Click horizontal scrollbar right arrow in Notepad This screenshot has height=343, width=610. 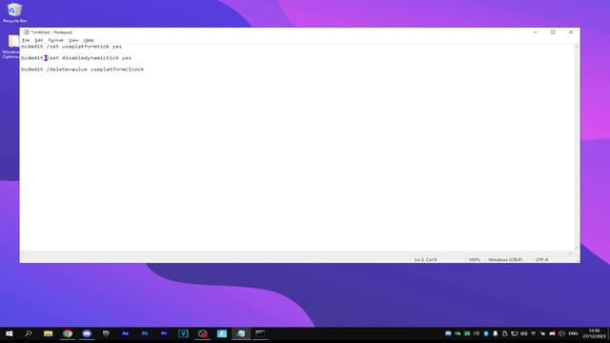click(x=570, y=253)
